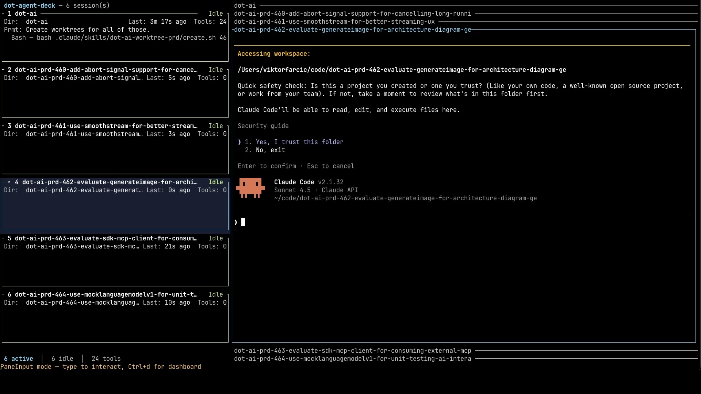
Task: Click the /Users/viktorfarcic workspace path
Action: click(x=402, y=70)
